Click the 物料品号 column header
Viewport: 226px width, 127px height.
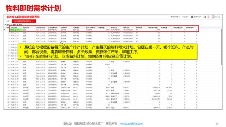[126, 28]
